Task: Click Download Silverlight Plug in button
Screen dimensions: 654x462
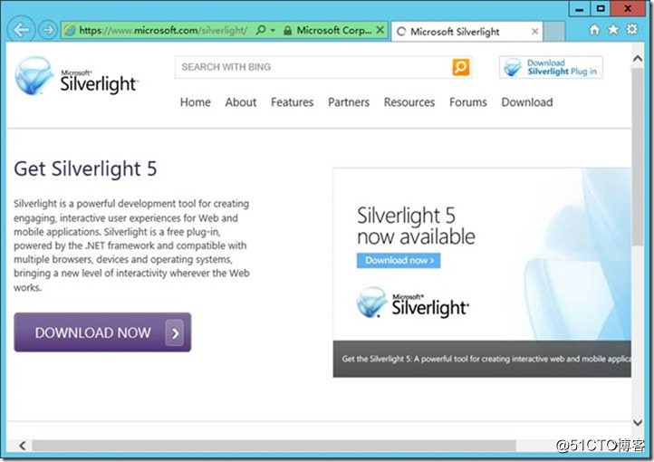Action: [x=551, y=67]
